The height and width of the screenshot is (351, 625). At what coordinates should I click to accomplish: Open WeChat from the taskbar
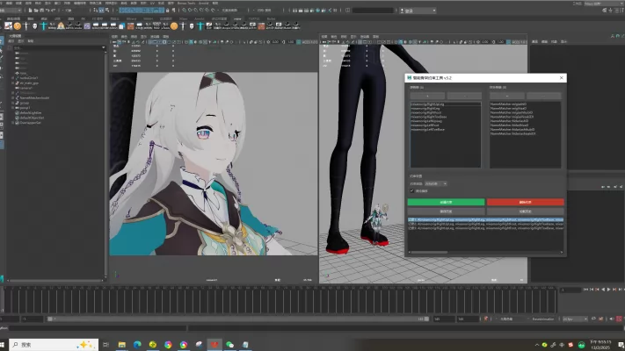pos(230,345)
